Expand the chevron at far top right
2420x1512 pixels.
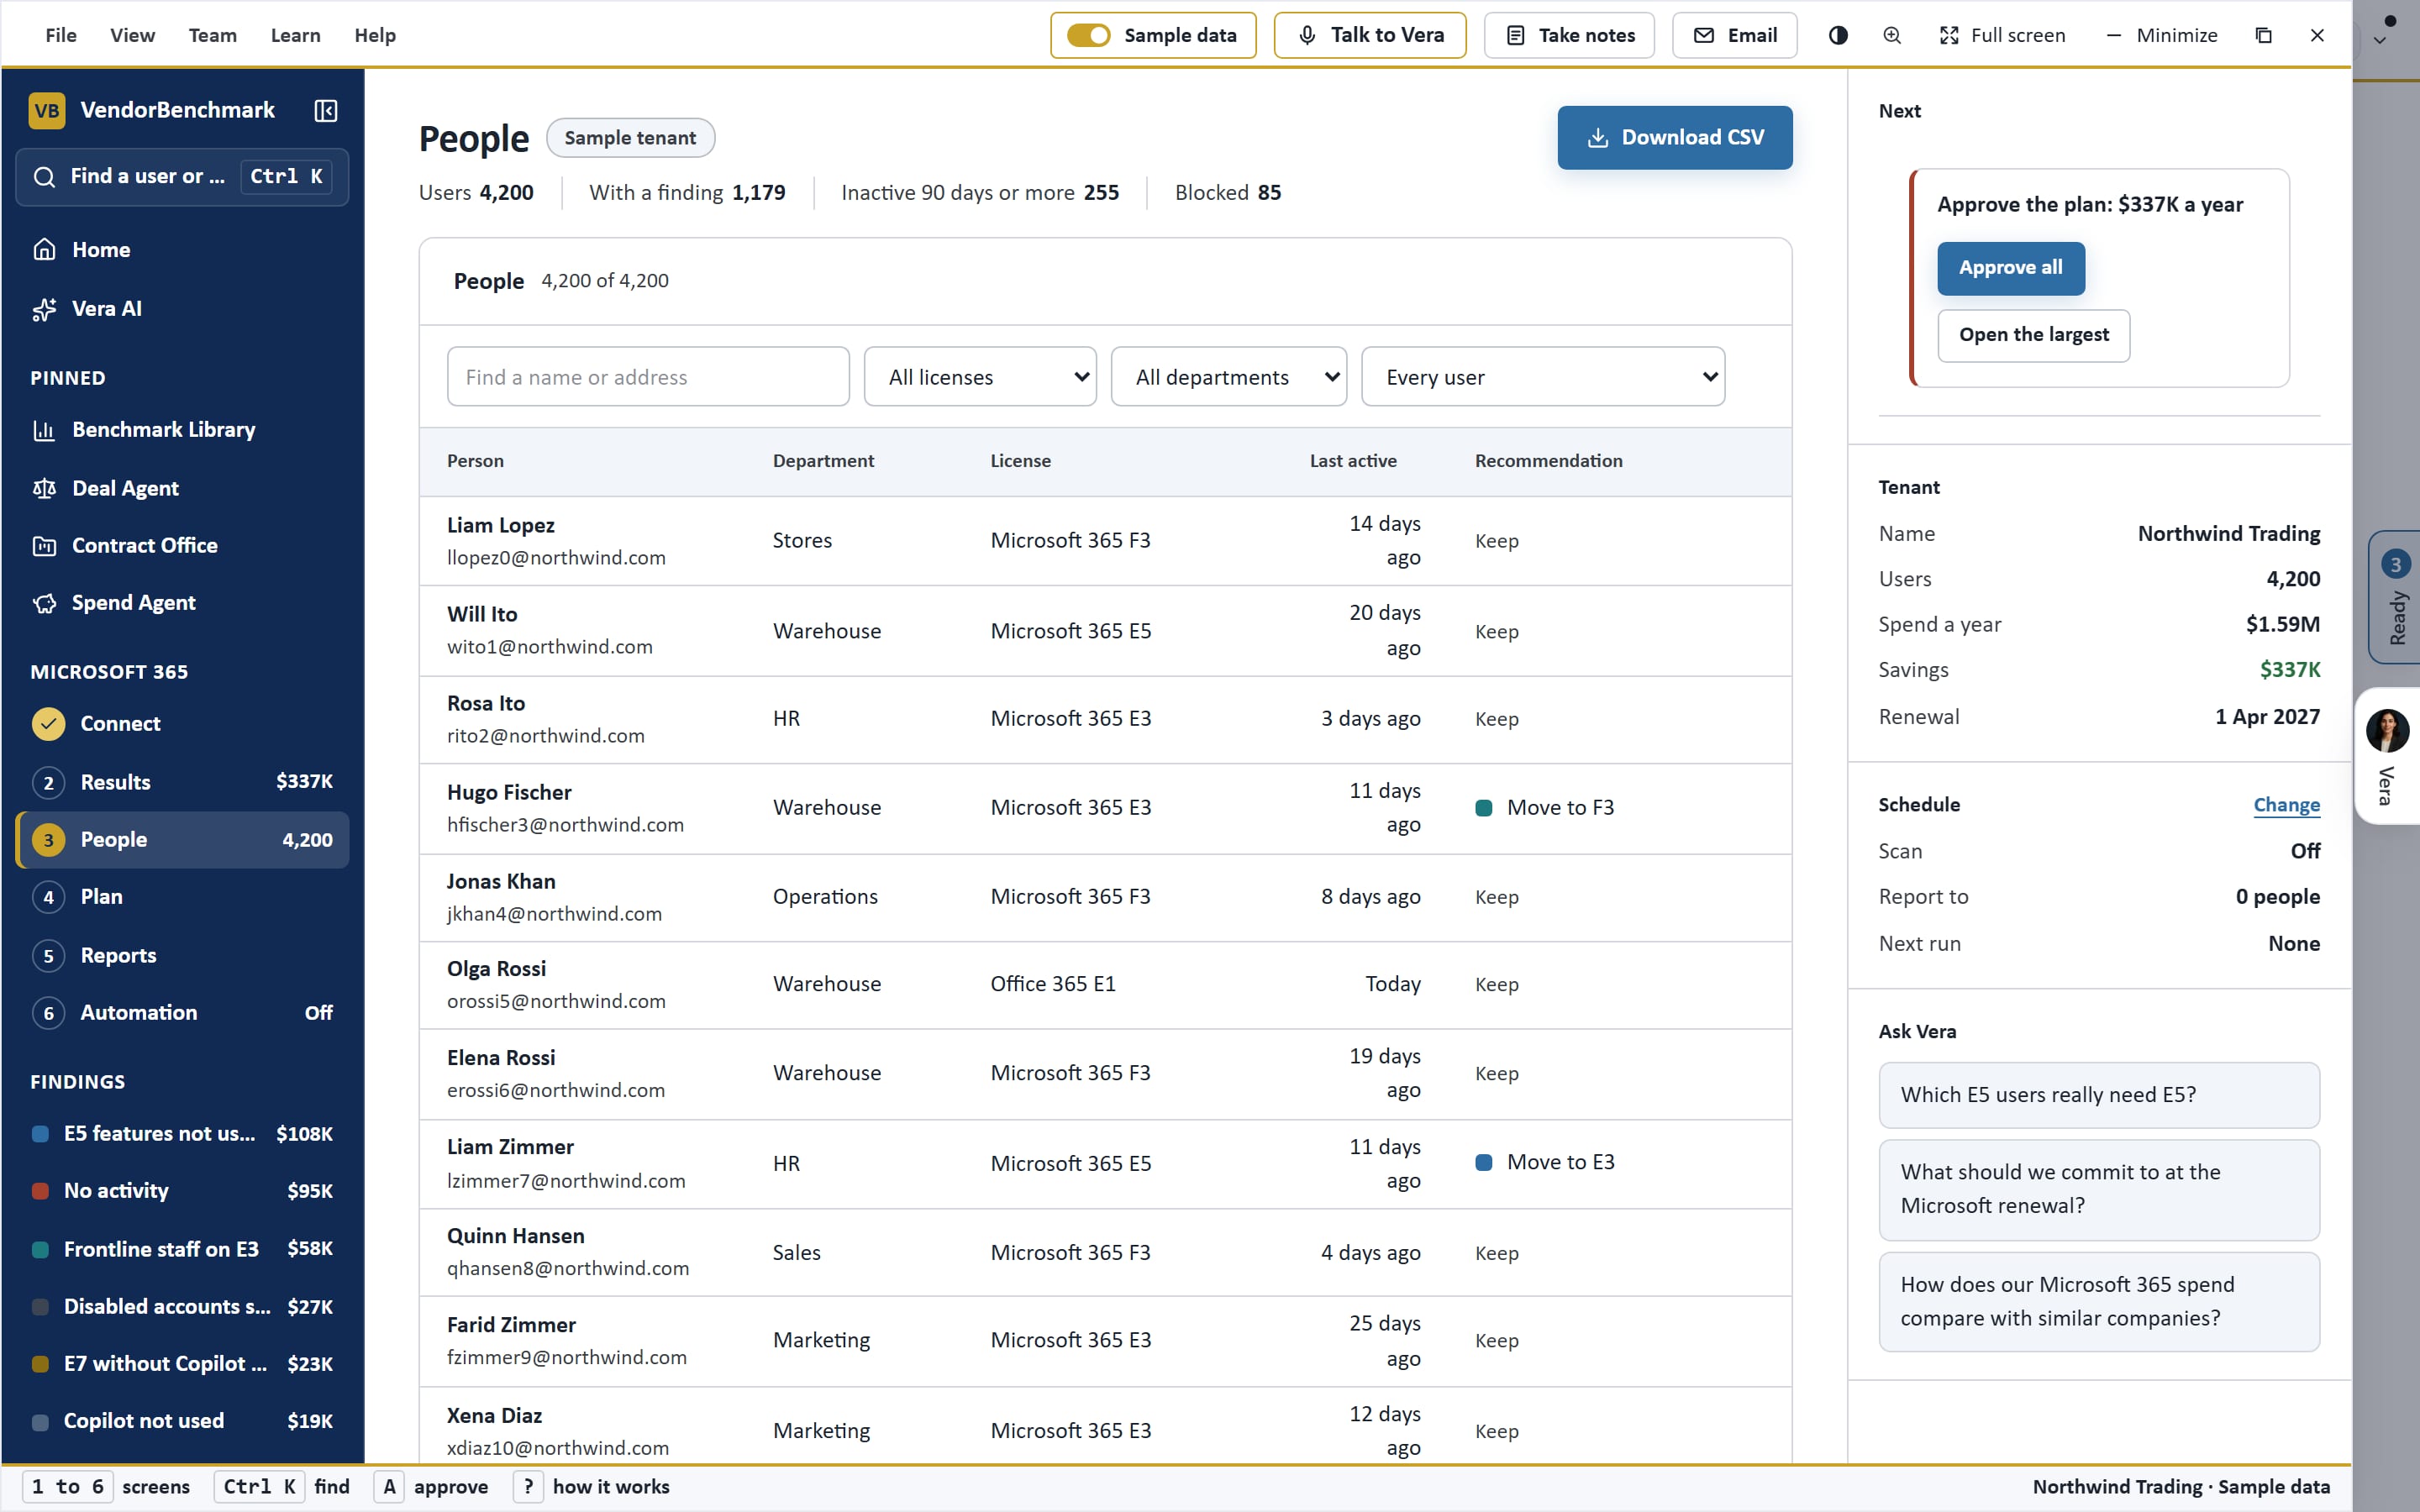[2380, 41]
